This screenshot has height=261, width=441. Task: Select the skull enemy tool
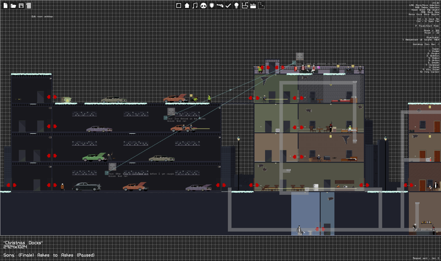204,6
